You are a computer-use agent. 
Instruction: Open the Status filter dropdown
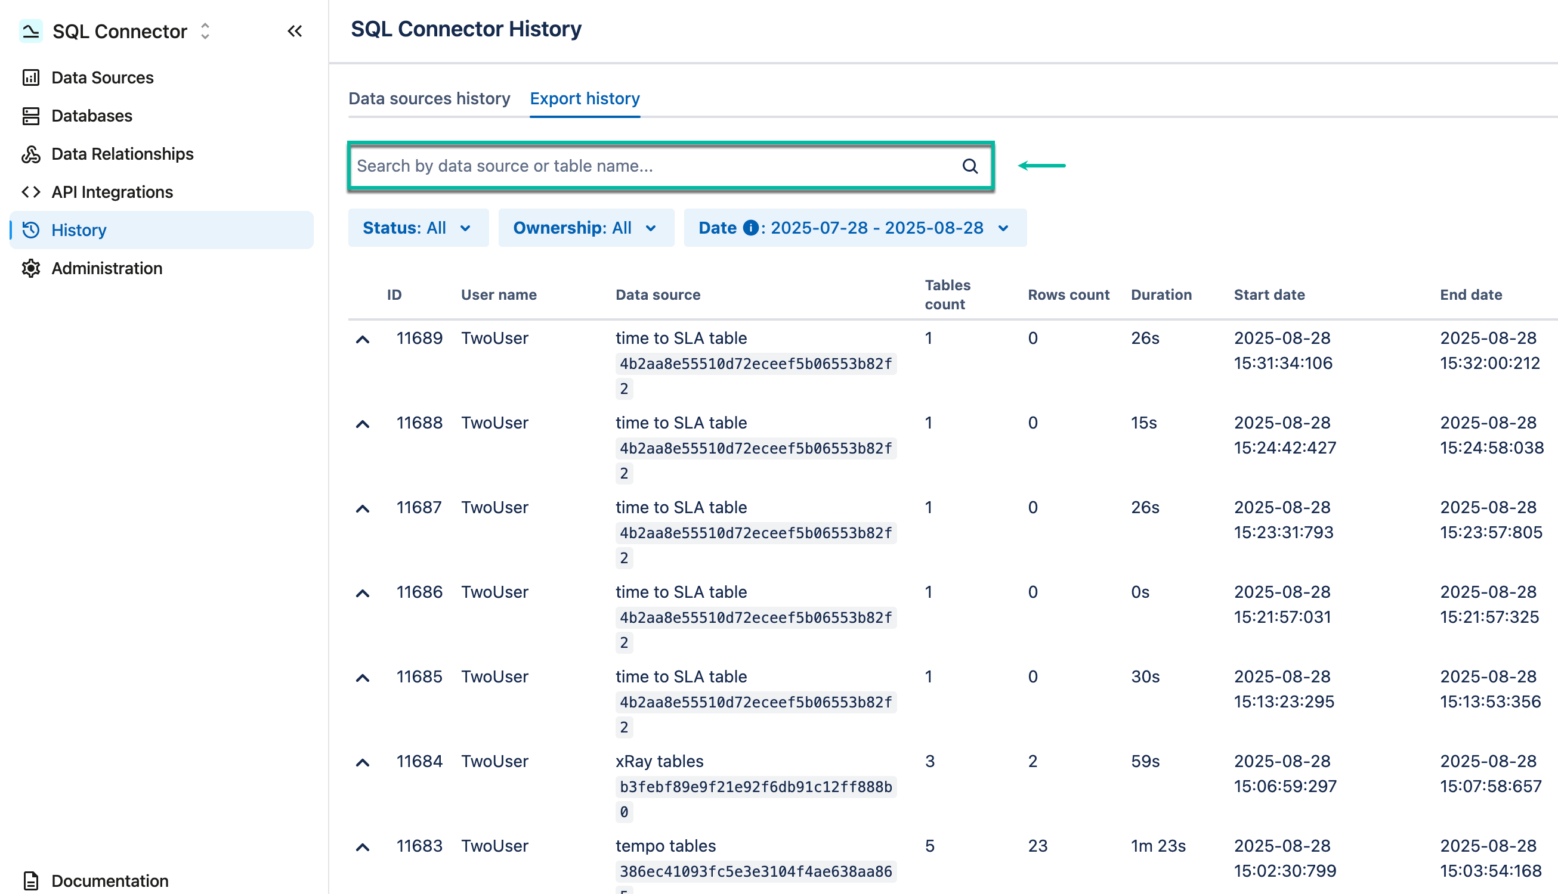(x=418, y=227)
